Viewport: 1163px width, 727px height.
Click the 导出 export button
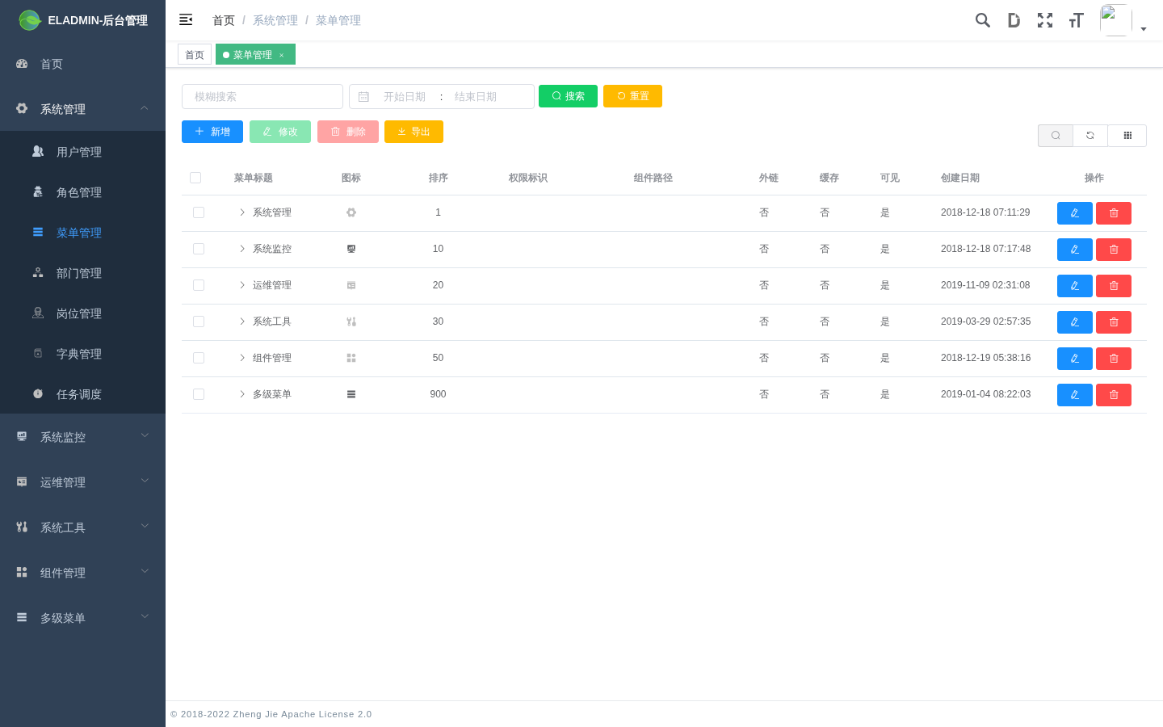pyautogui.click(x=414, y=132)
